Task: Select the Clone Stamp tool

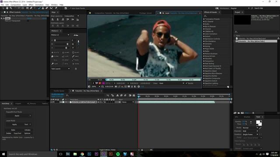Action: [x=43, y=8]
